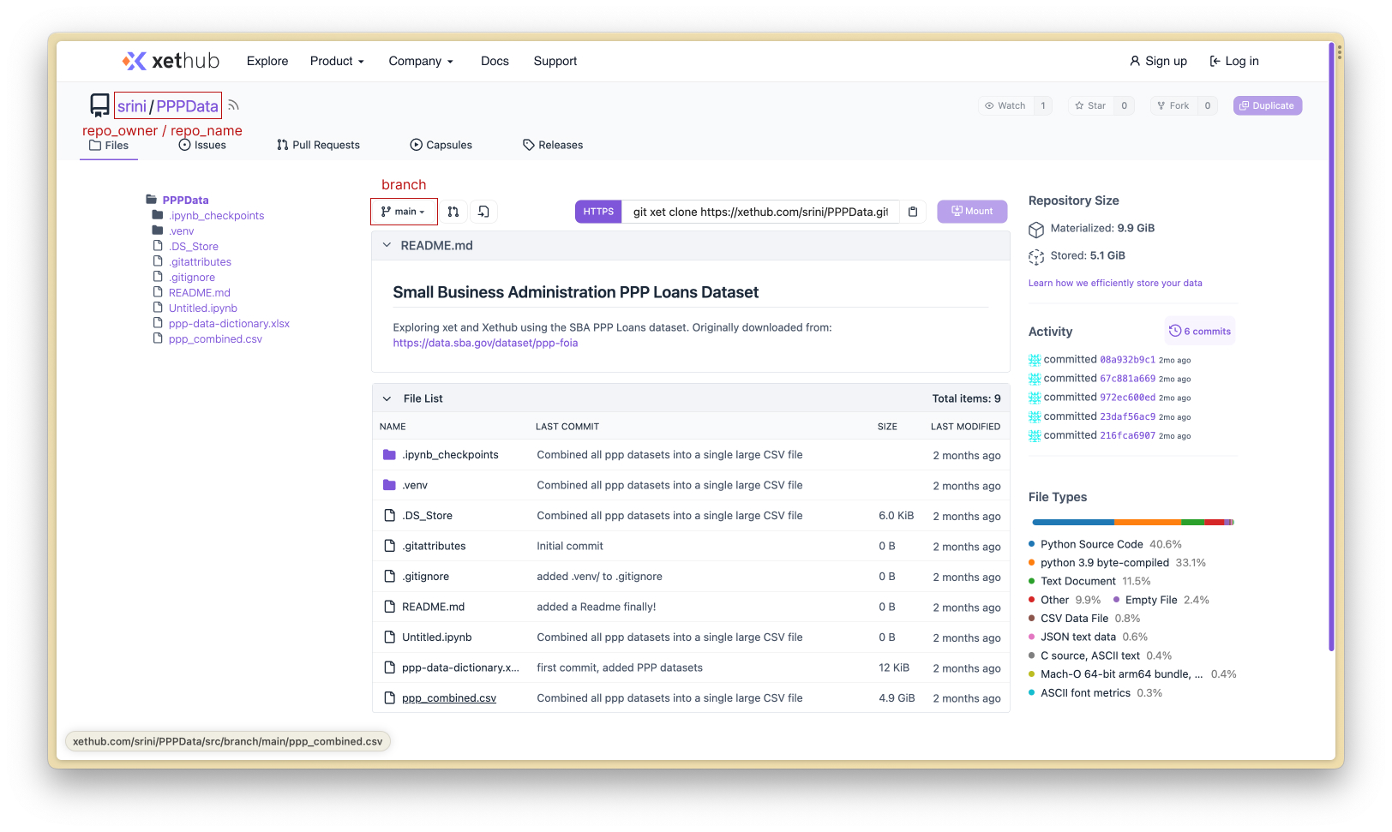This screenshot has height=832, width=1392.
Task: Click the page vertical scrollbar
Action: 1330,346
